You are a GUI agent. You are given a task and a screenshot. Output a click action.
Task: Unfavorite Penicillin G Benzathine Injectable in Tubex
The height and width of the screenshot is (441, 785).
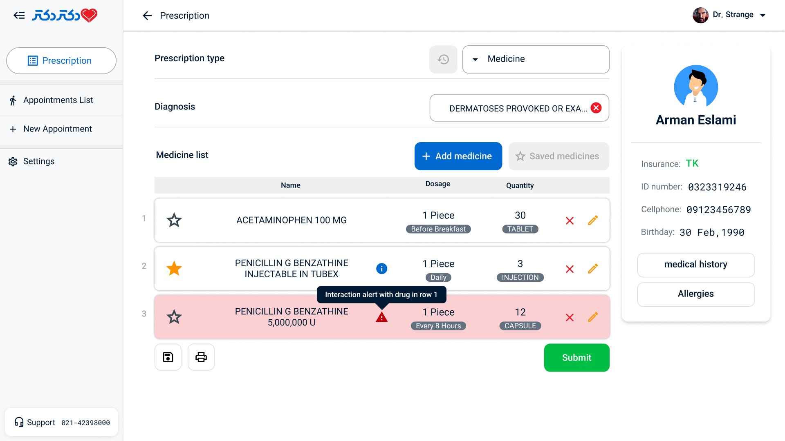(x=174, y=269)
